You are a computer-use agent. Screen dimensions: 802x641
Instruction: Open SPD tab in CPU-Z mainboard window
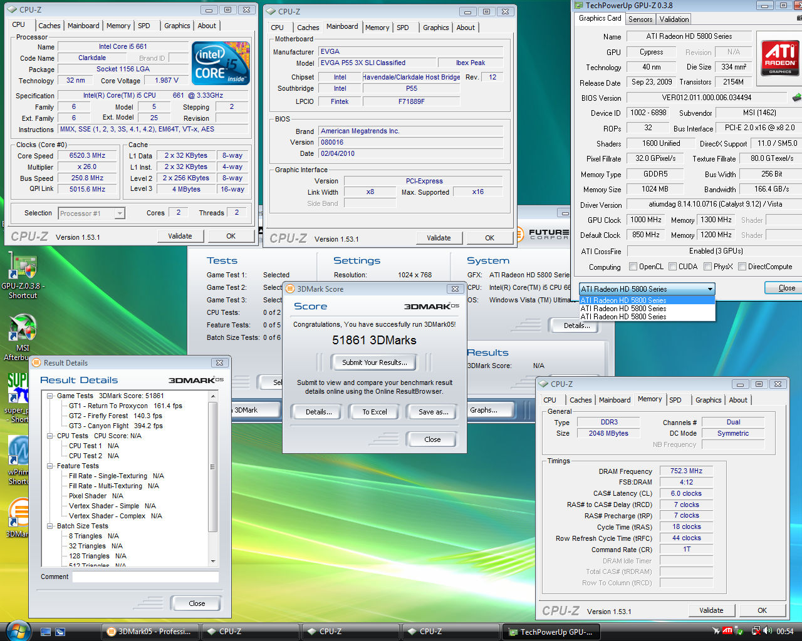pyautogui.click(x=403, y=28)
